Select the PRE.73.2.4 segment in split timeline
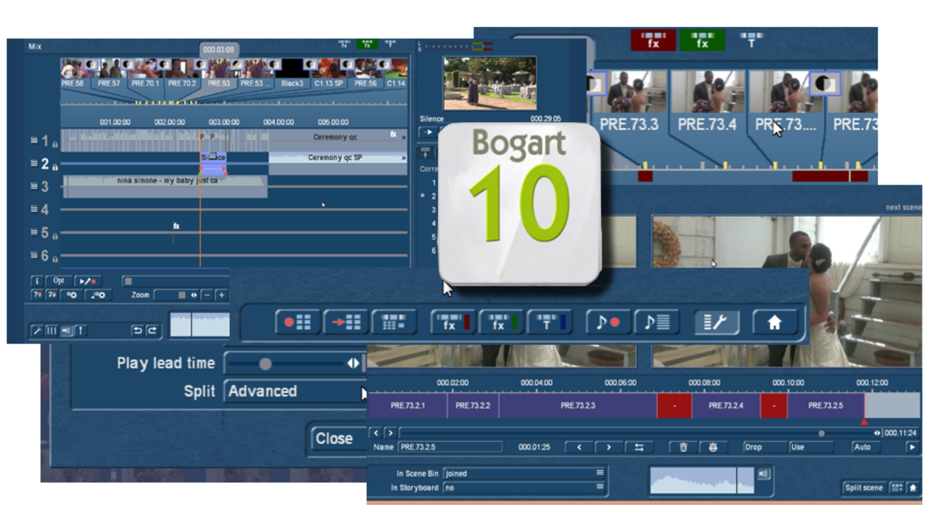This screenshot has height=523, width=931. [x=726, y=406]
